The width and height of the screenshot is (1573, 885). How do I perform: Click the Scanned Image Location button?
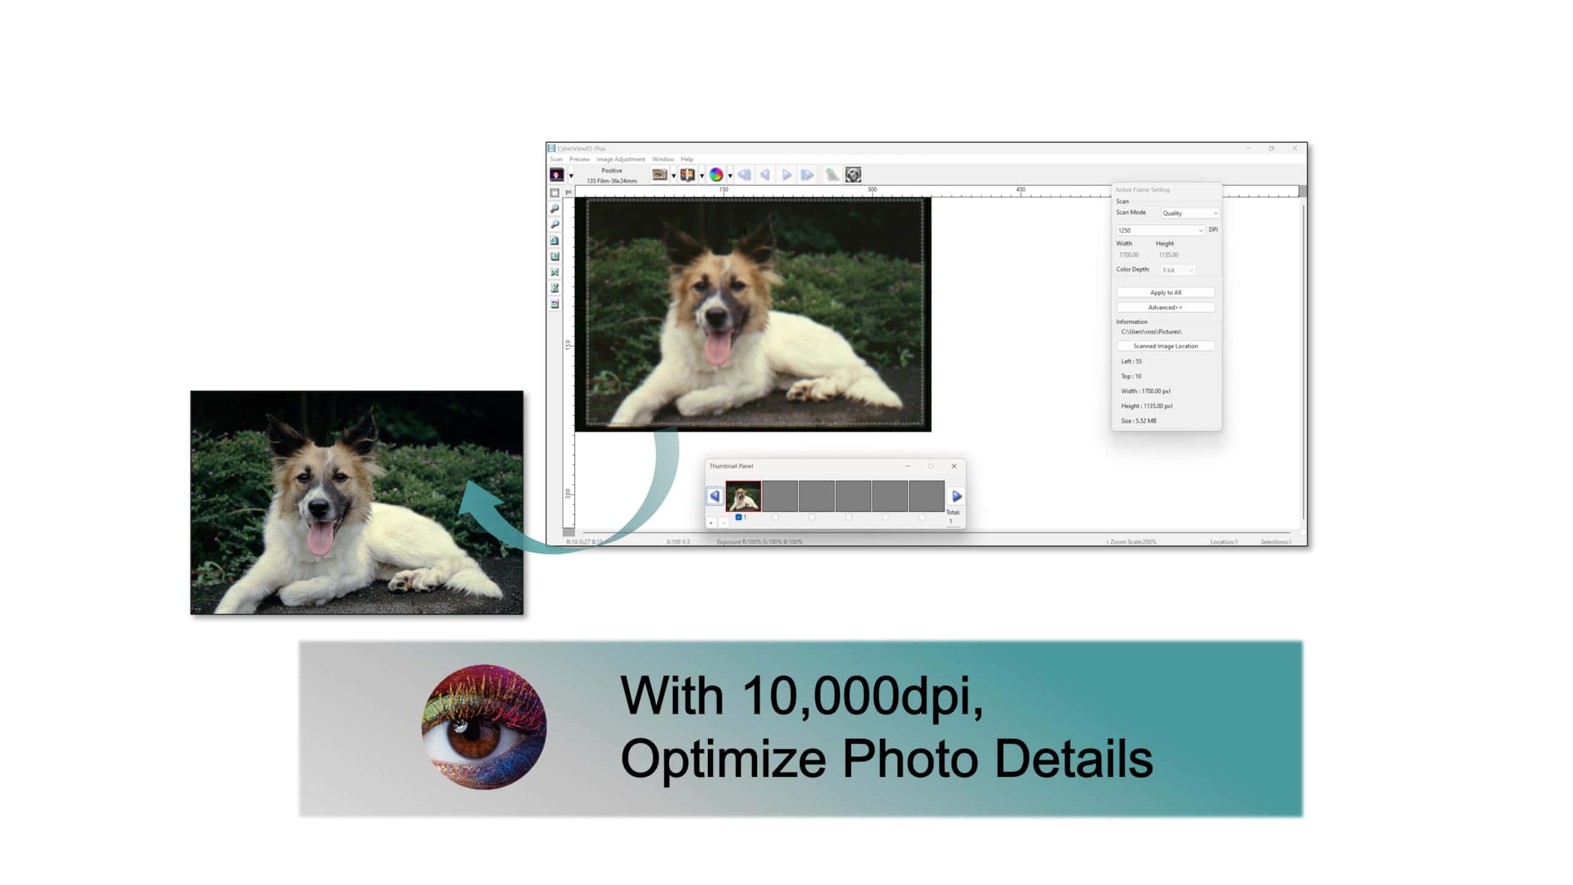(x=1165, y=346)
